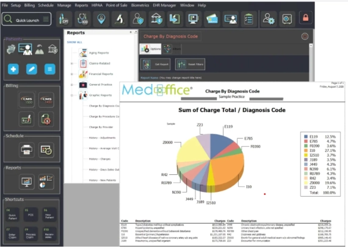Image resolution: width=348 pixels, height=251 pixels.
Task: Click the guarantor hands icon in Patients panel
Action: [x=39, y=49]
